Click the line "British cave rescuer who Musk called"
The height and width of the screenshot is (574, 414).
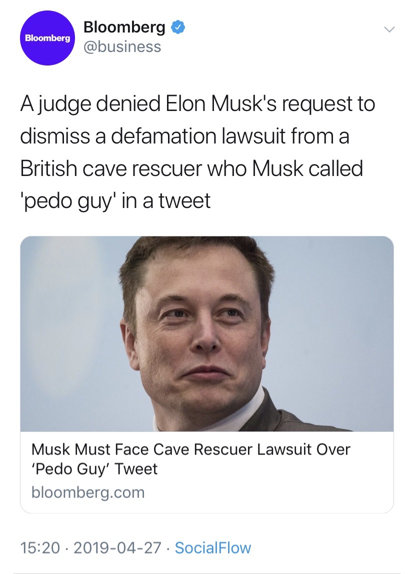pos(191,169)
